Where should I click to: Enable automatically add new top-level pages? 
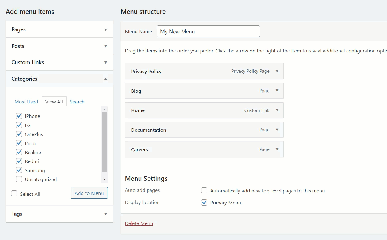point(204,191)
